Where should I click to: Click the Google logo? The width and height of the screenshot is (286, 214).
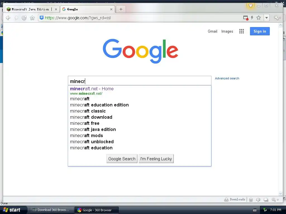(140, 51)
